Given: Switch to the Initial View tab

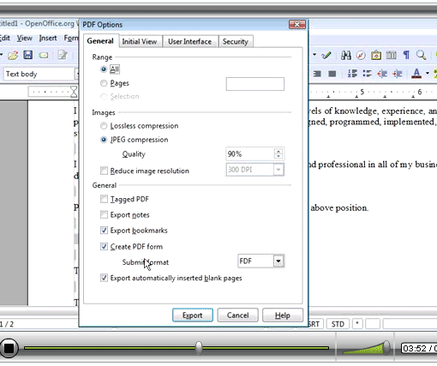Looking at the screenshot, I should click(140, 41).
